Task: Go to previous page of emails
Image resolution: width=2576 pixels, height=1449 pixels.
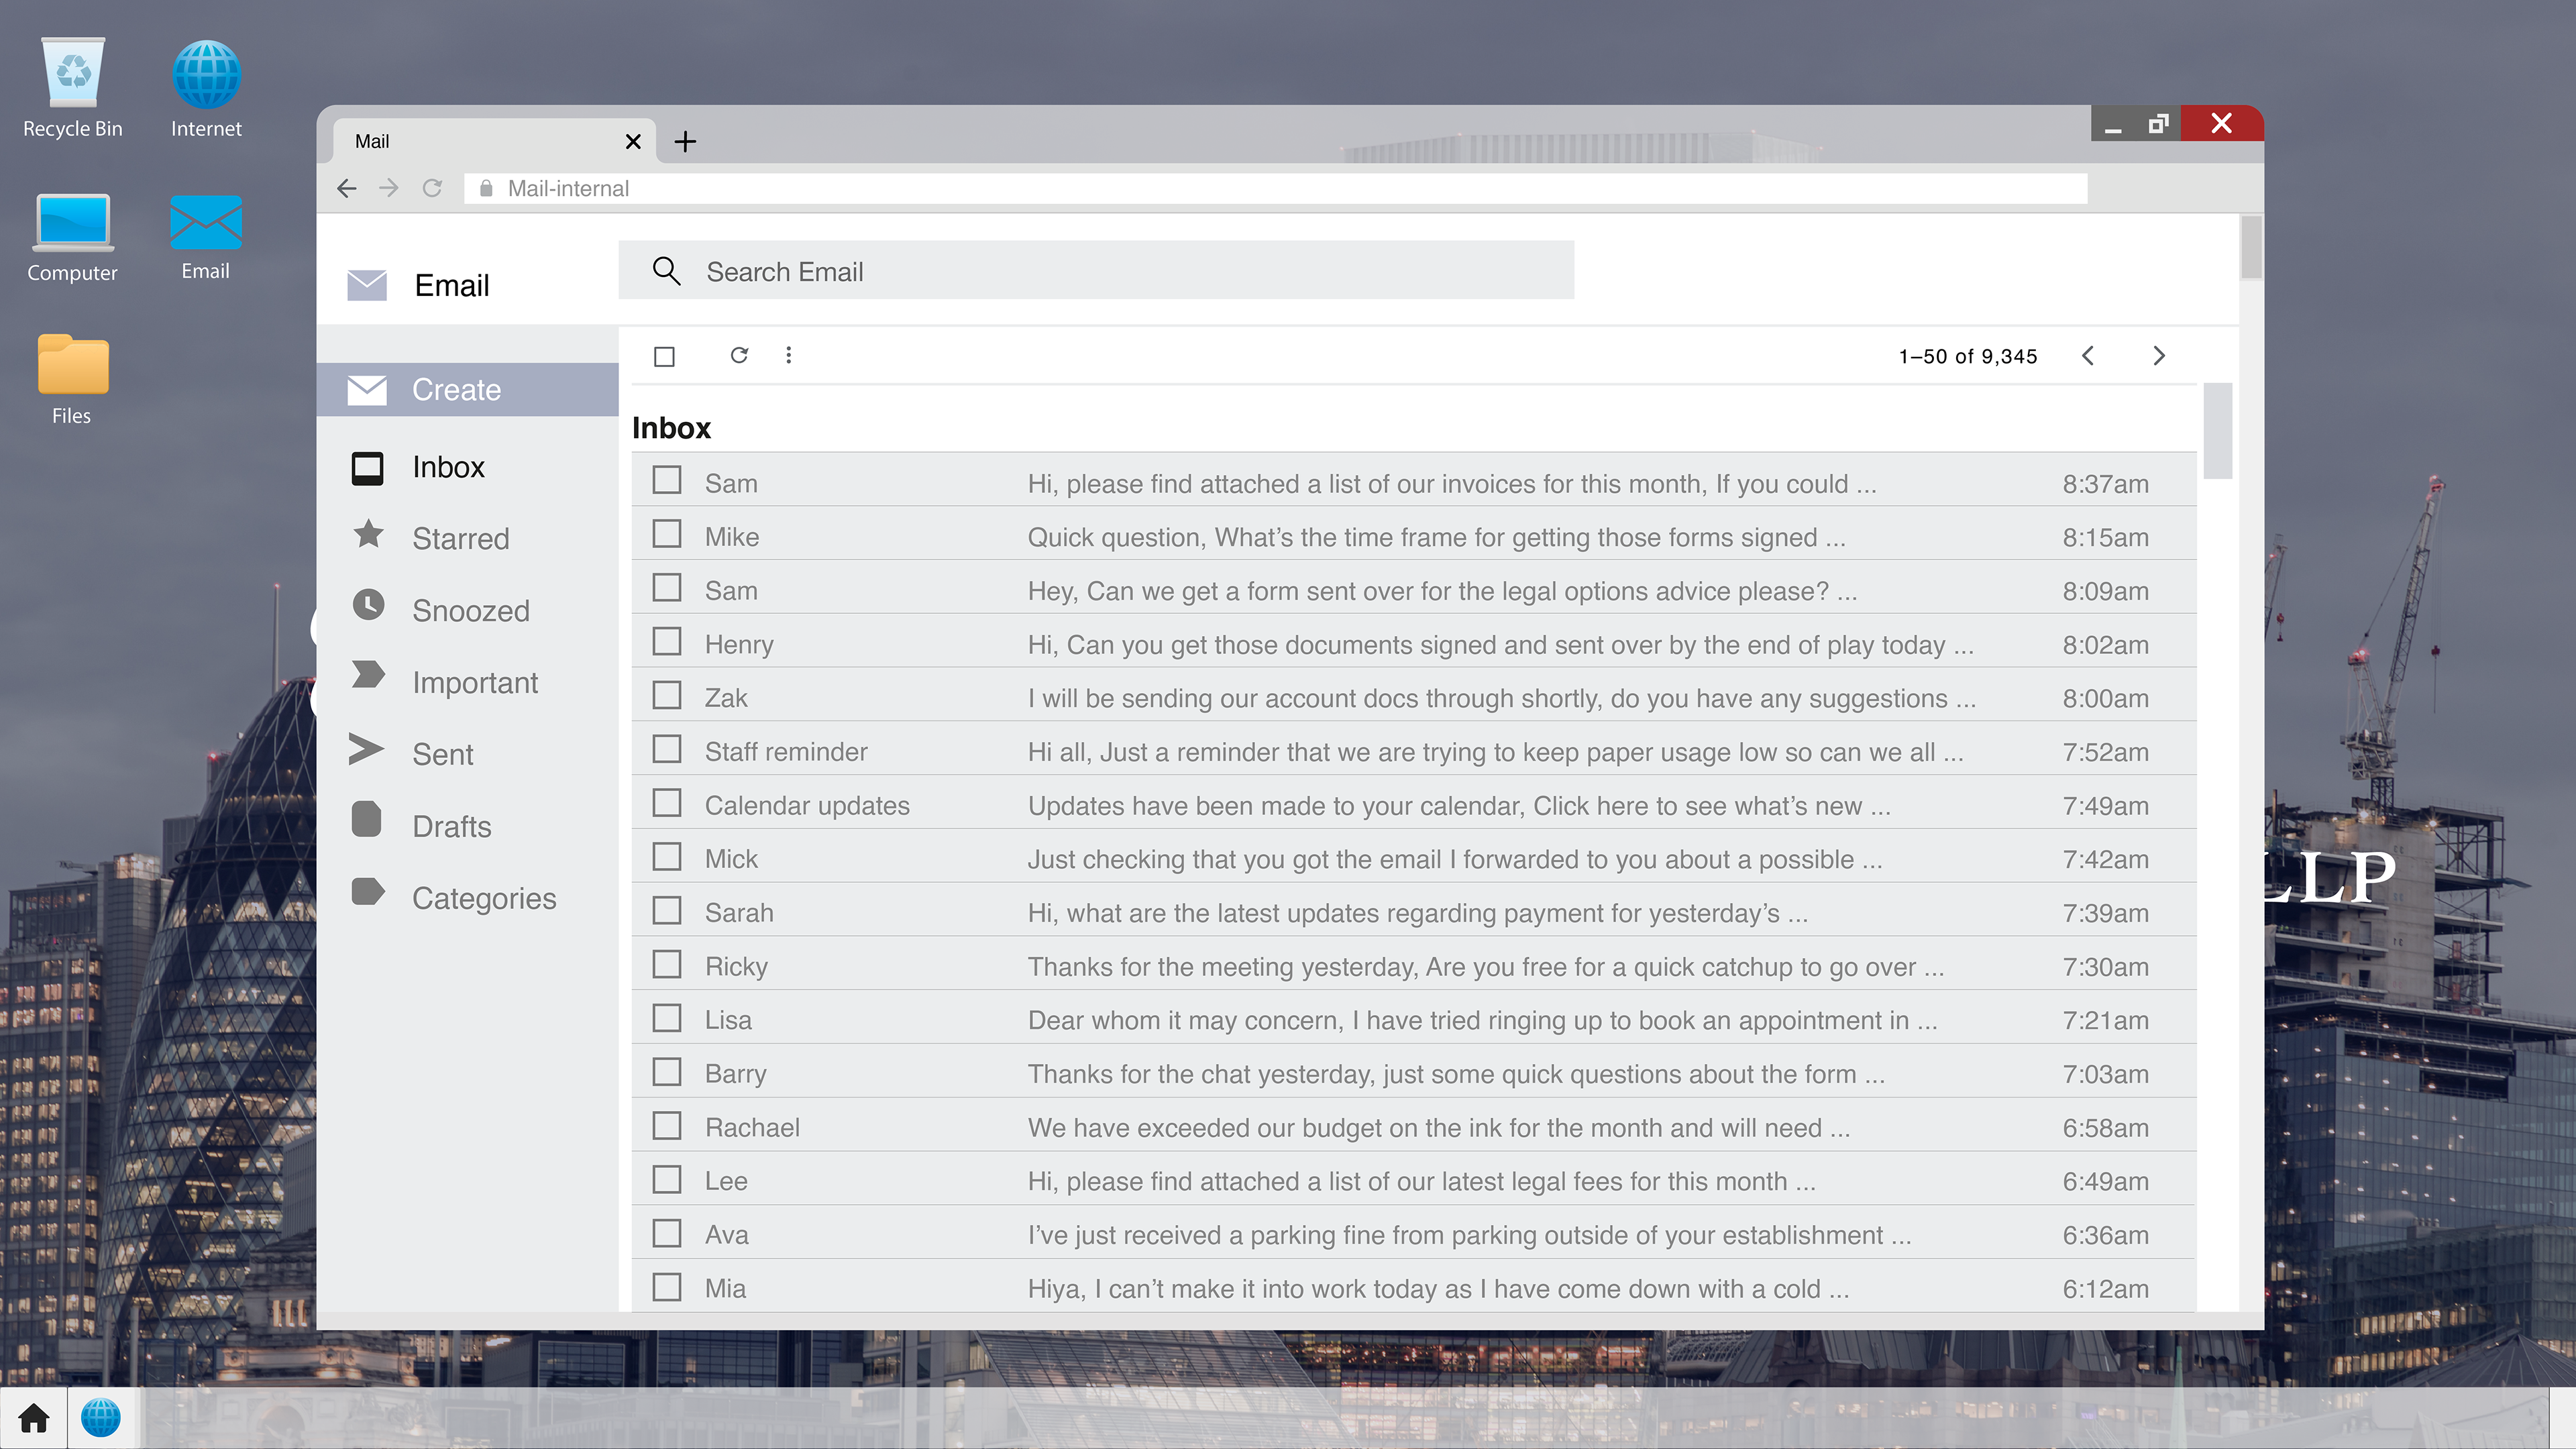Action: [2088, 356]
